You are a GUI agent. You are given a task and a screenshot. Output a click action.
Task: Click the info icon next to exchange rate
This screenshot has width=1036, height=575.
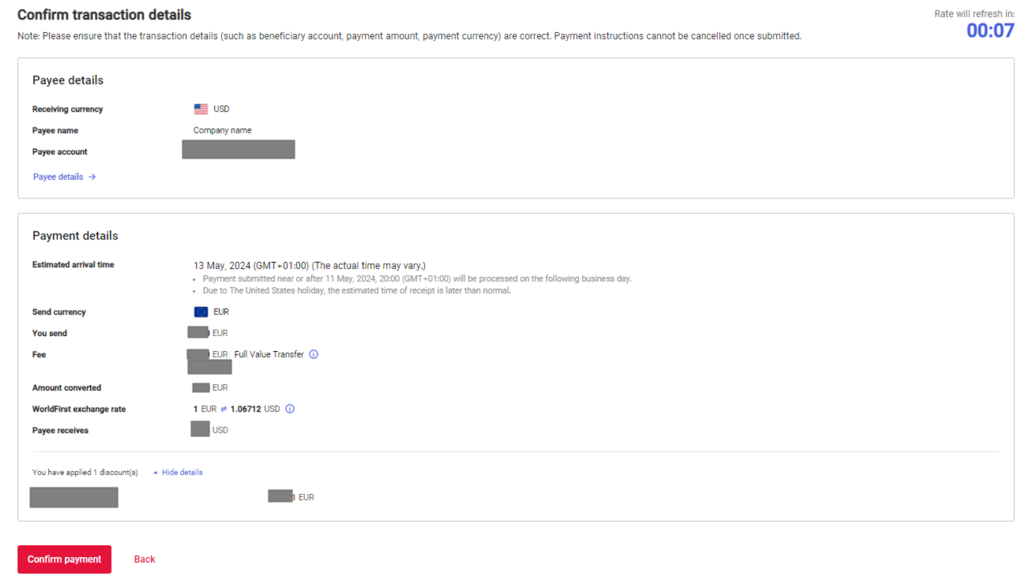pyautogui.click(x=290, y=409)
